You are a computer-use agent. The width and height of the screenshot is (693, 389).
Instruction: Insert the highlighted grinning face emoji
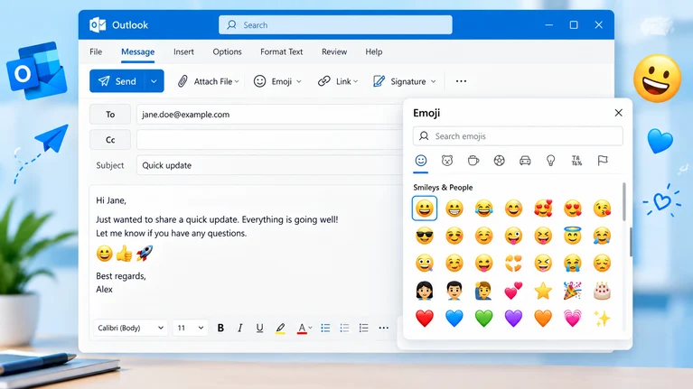click(x=425, y=208)
